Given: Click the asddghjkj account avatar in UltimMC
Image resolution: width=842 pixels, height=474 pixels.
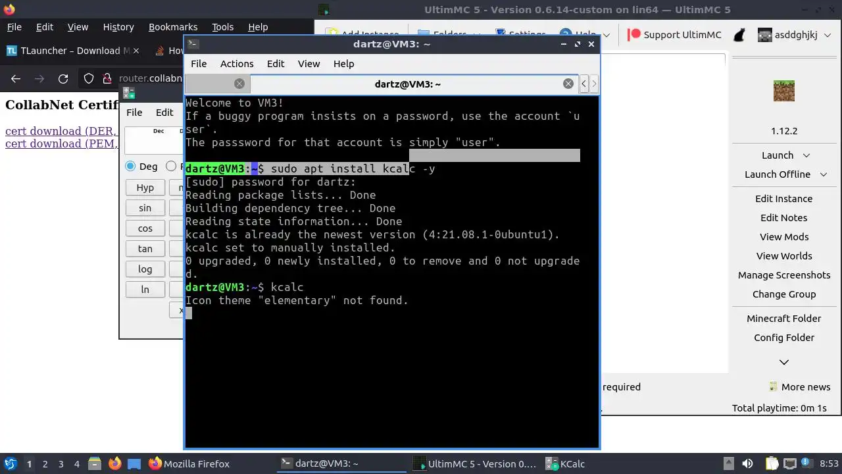Looking at the screenshot, I should click(764, 35).
